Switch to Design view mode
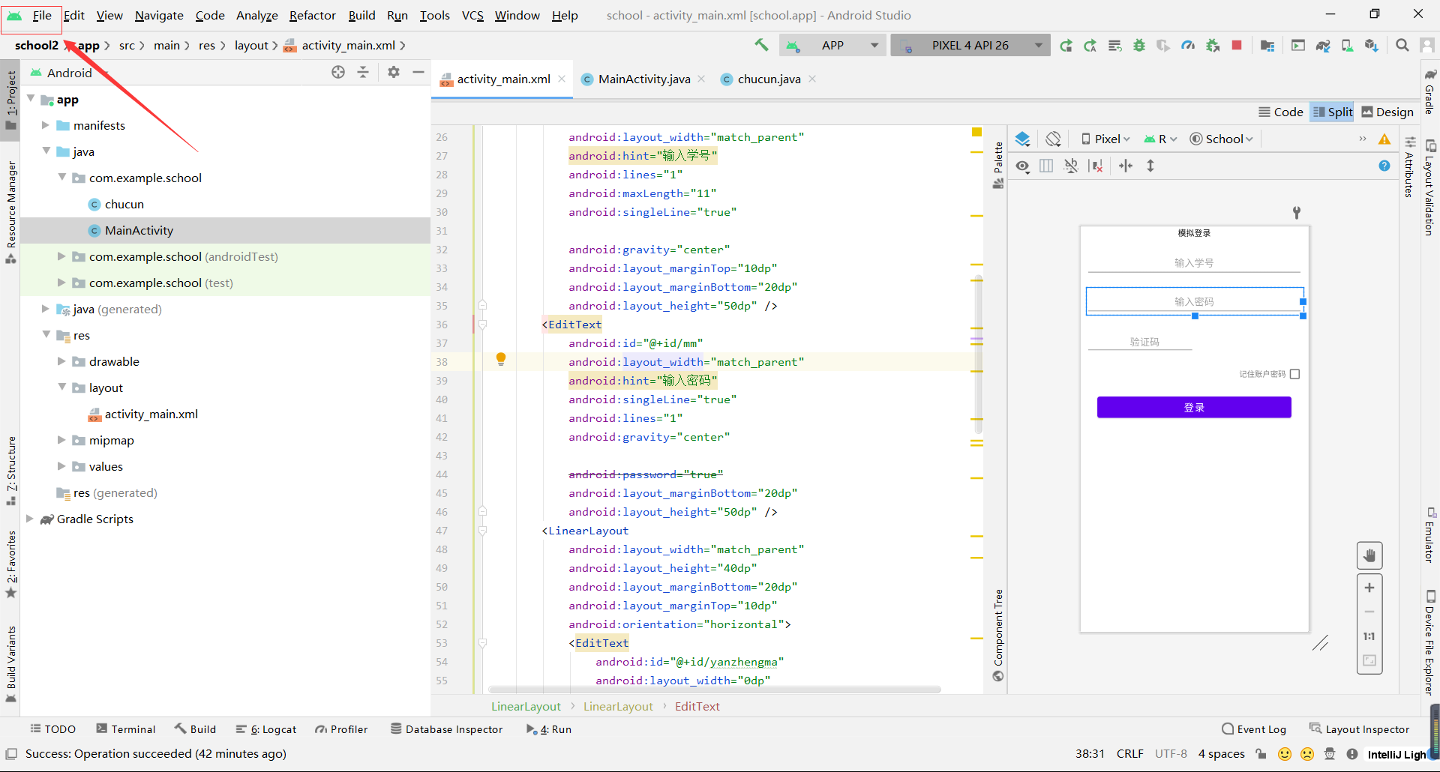The height and width of the screenshot is (772, 1440). point(1387,112)
